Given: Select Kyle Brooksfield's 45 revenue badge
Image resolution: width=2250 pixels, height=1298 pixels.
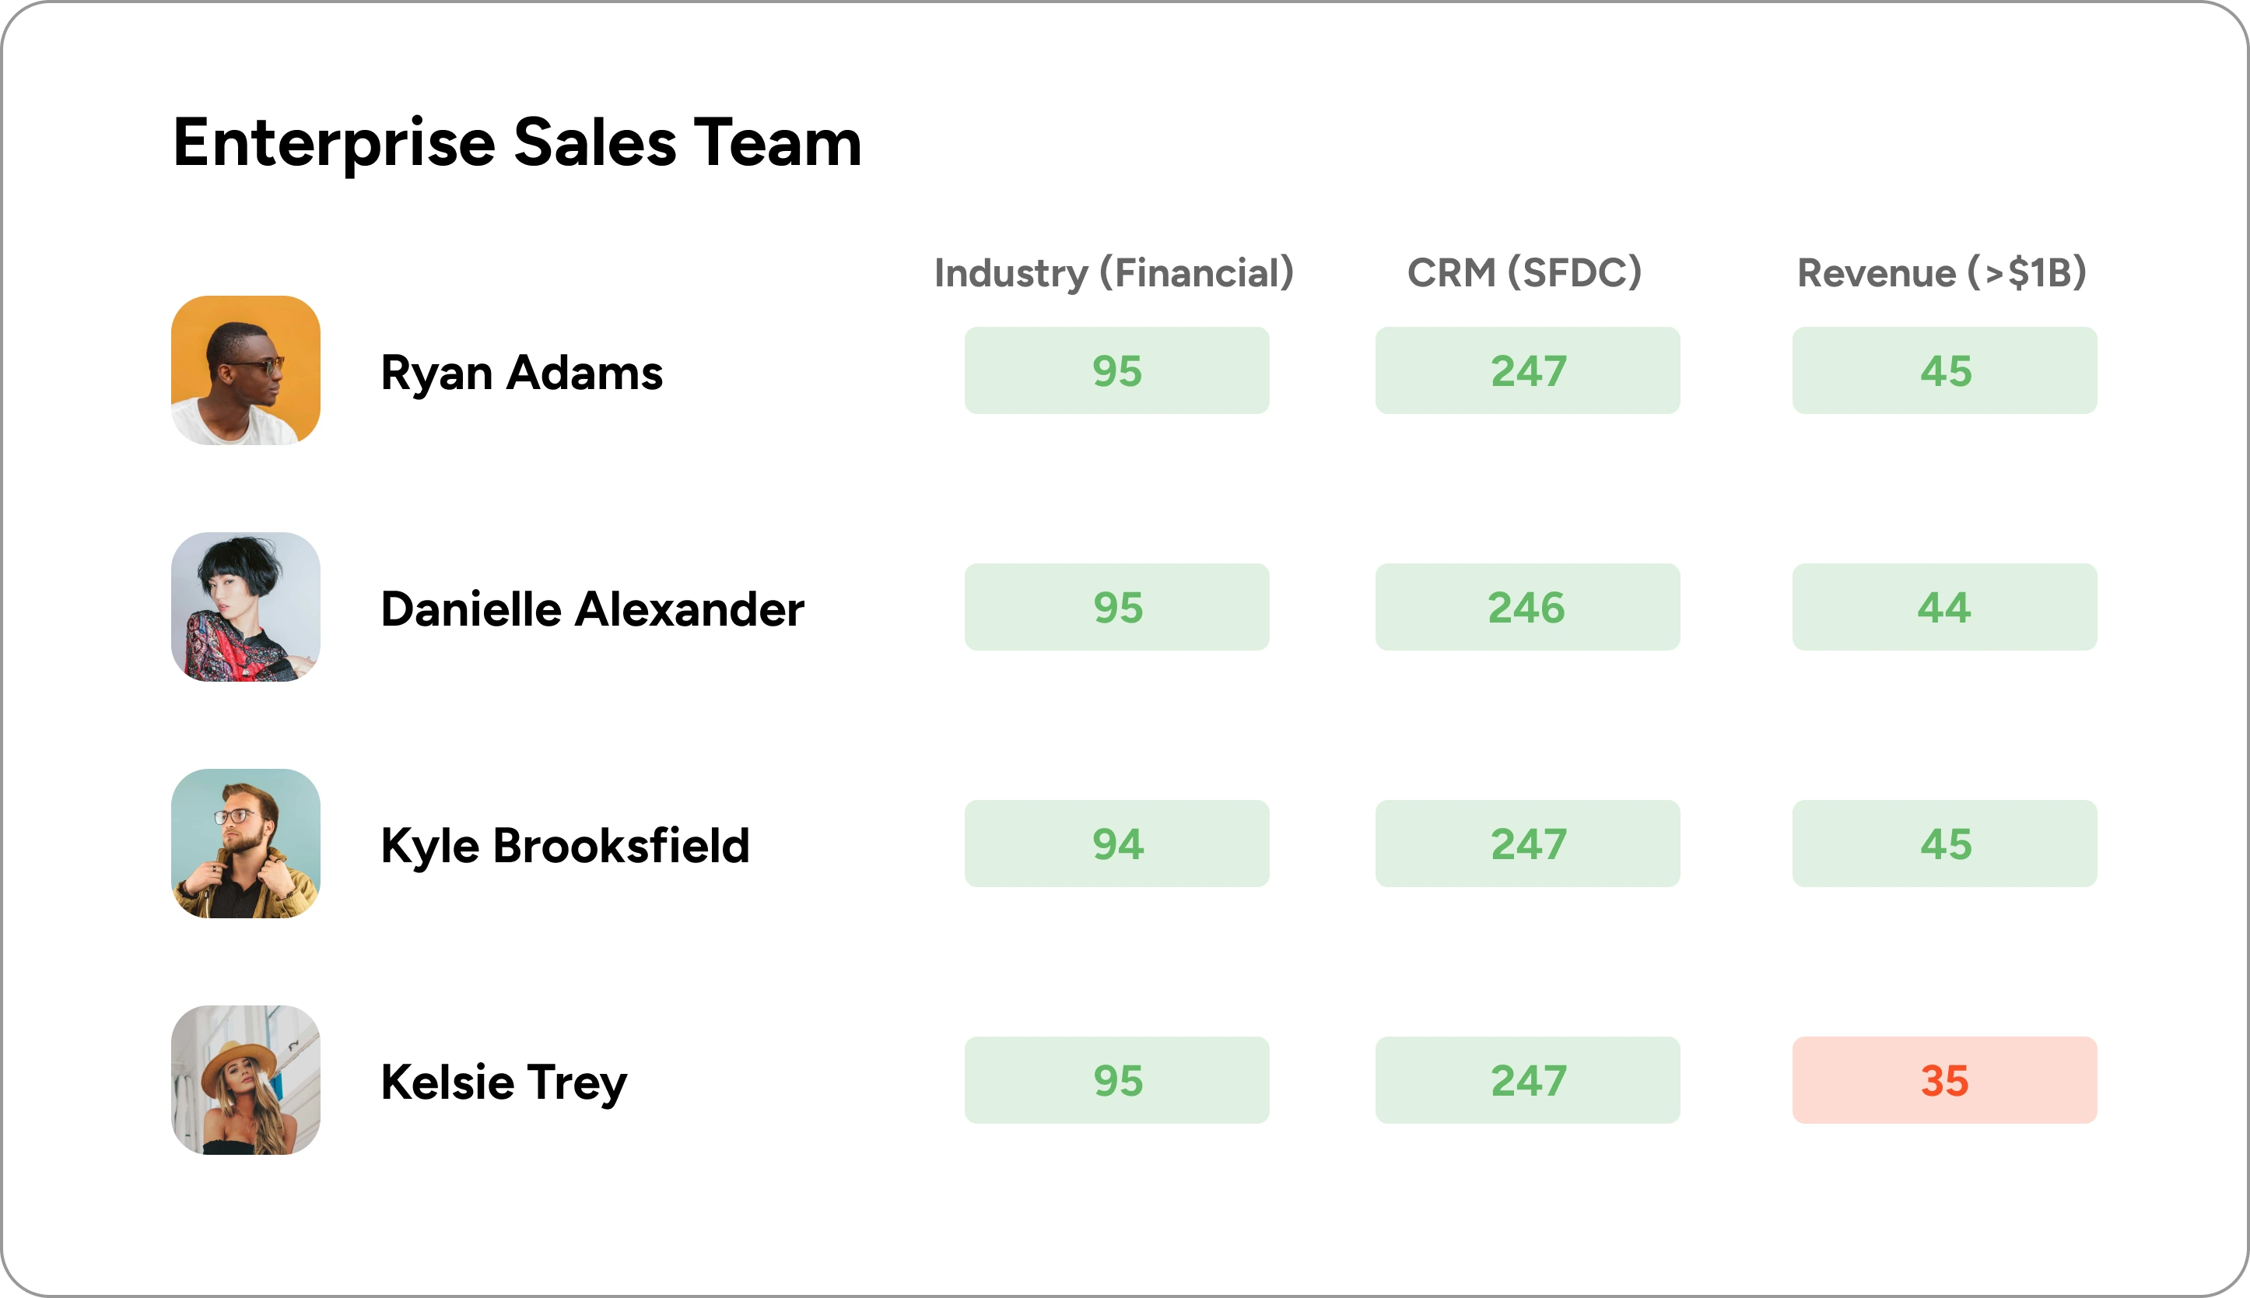Looking at the screenshot, I should coord(1944,844).
